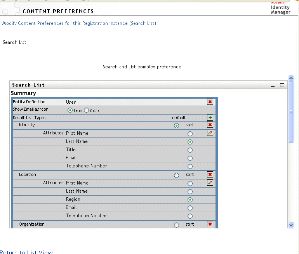Set Show Email as icon to false
Viewport: 299px width, 254px height.
pyautogui.click(x=86, y=110)
